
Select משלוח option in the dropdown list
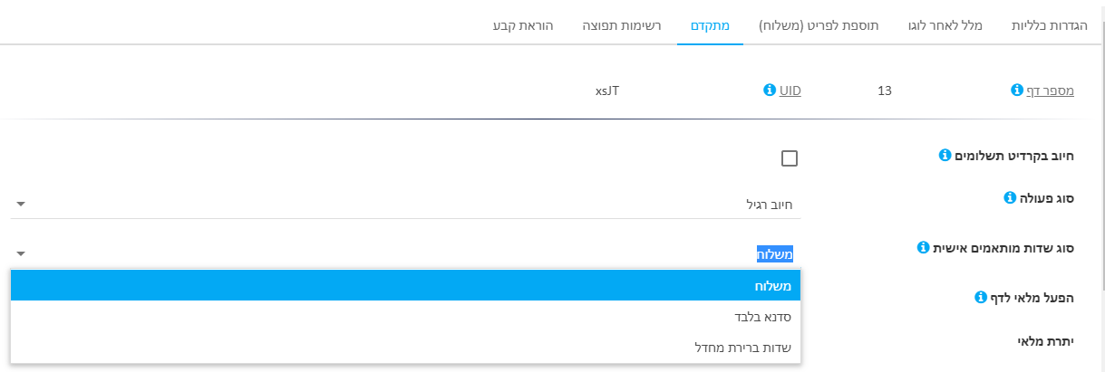point(405,286)
